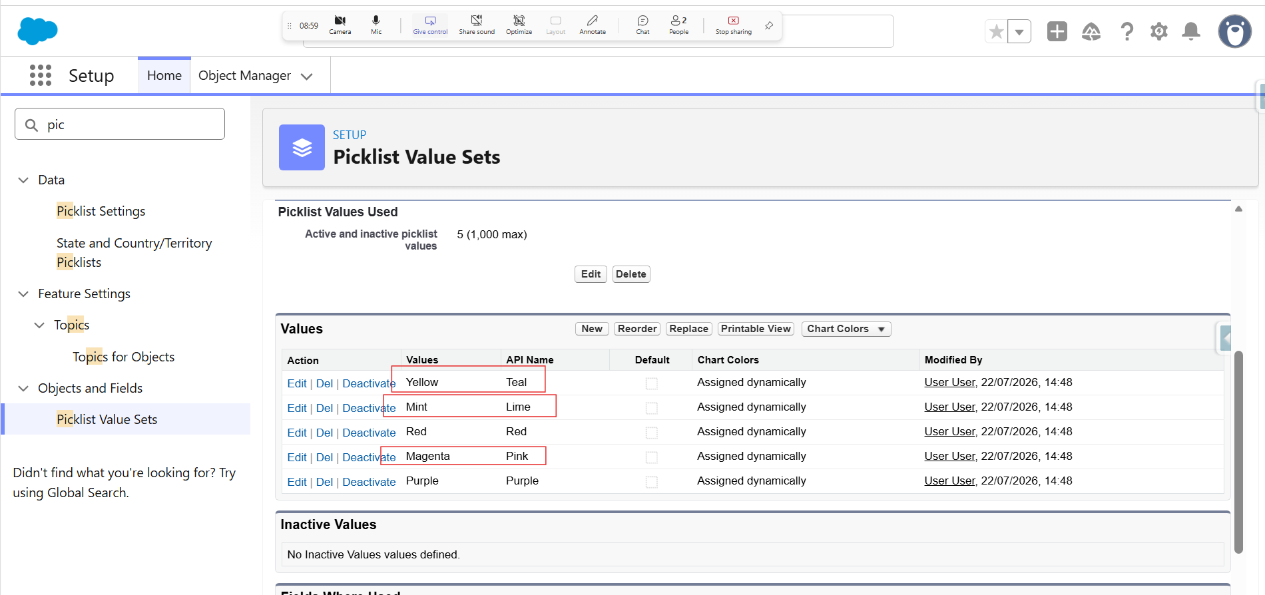The height and width of the screenshot is (595, 1265).
Task: Click the Edit button above Values
Action: coord(591,274)
